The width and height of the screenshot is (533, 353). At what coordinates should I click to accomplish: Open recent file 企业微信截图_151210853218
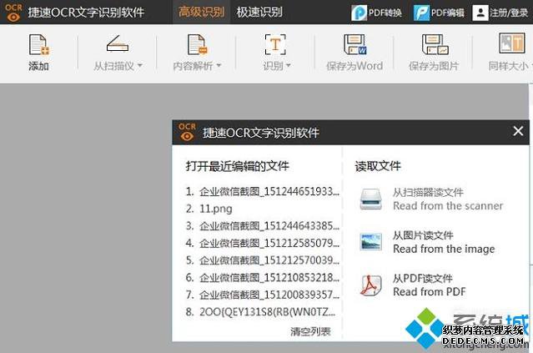click(263, 278)
